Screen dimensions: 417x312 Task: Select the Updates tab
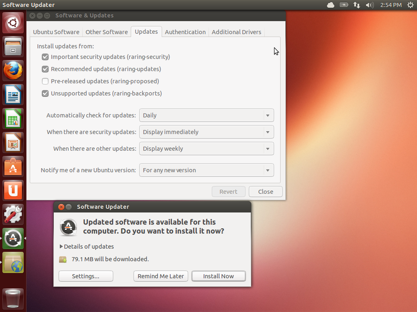coord(146,32)
